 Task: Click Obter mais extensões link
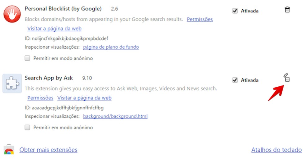(x=48, y=150)
